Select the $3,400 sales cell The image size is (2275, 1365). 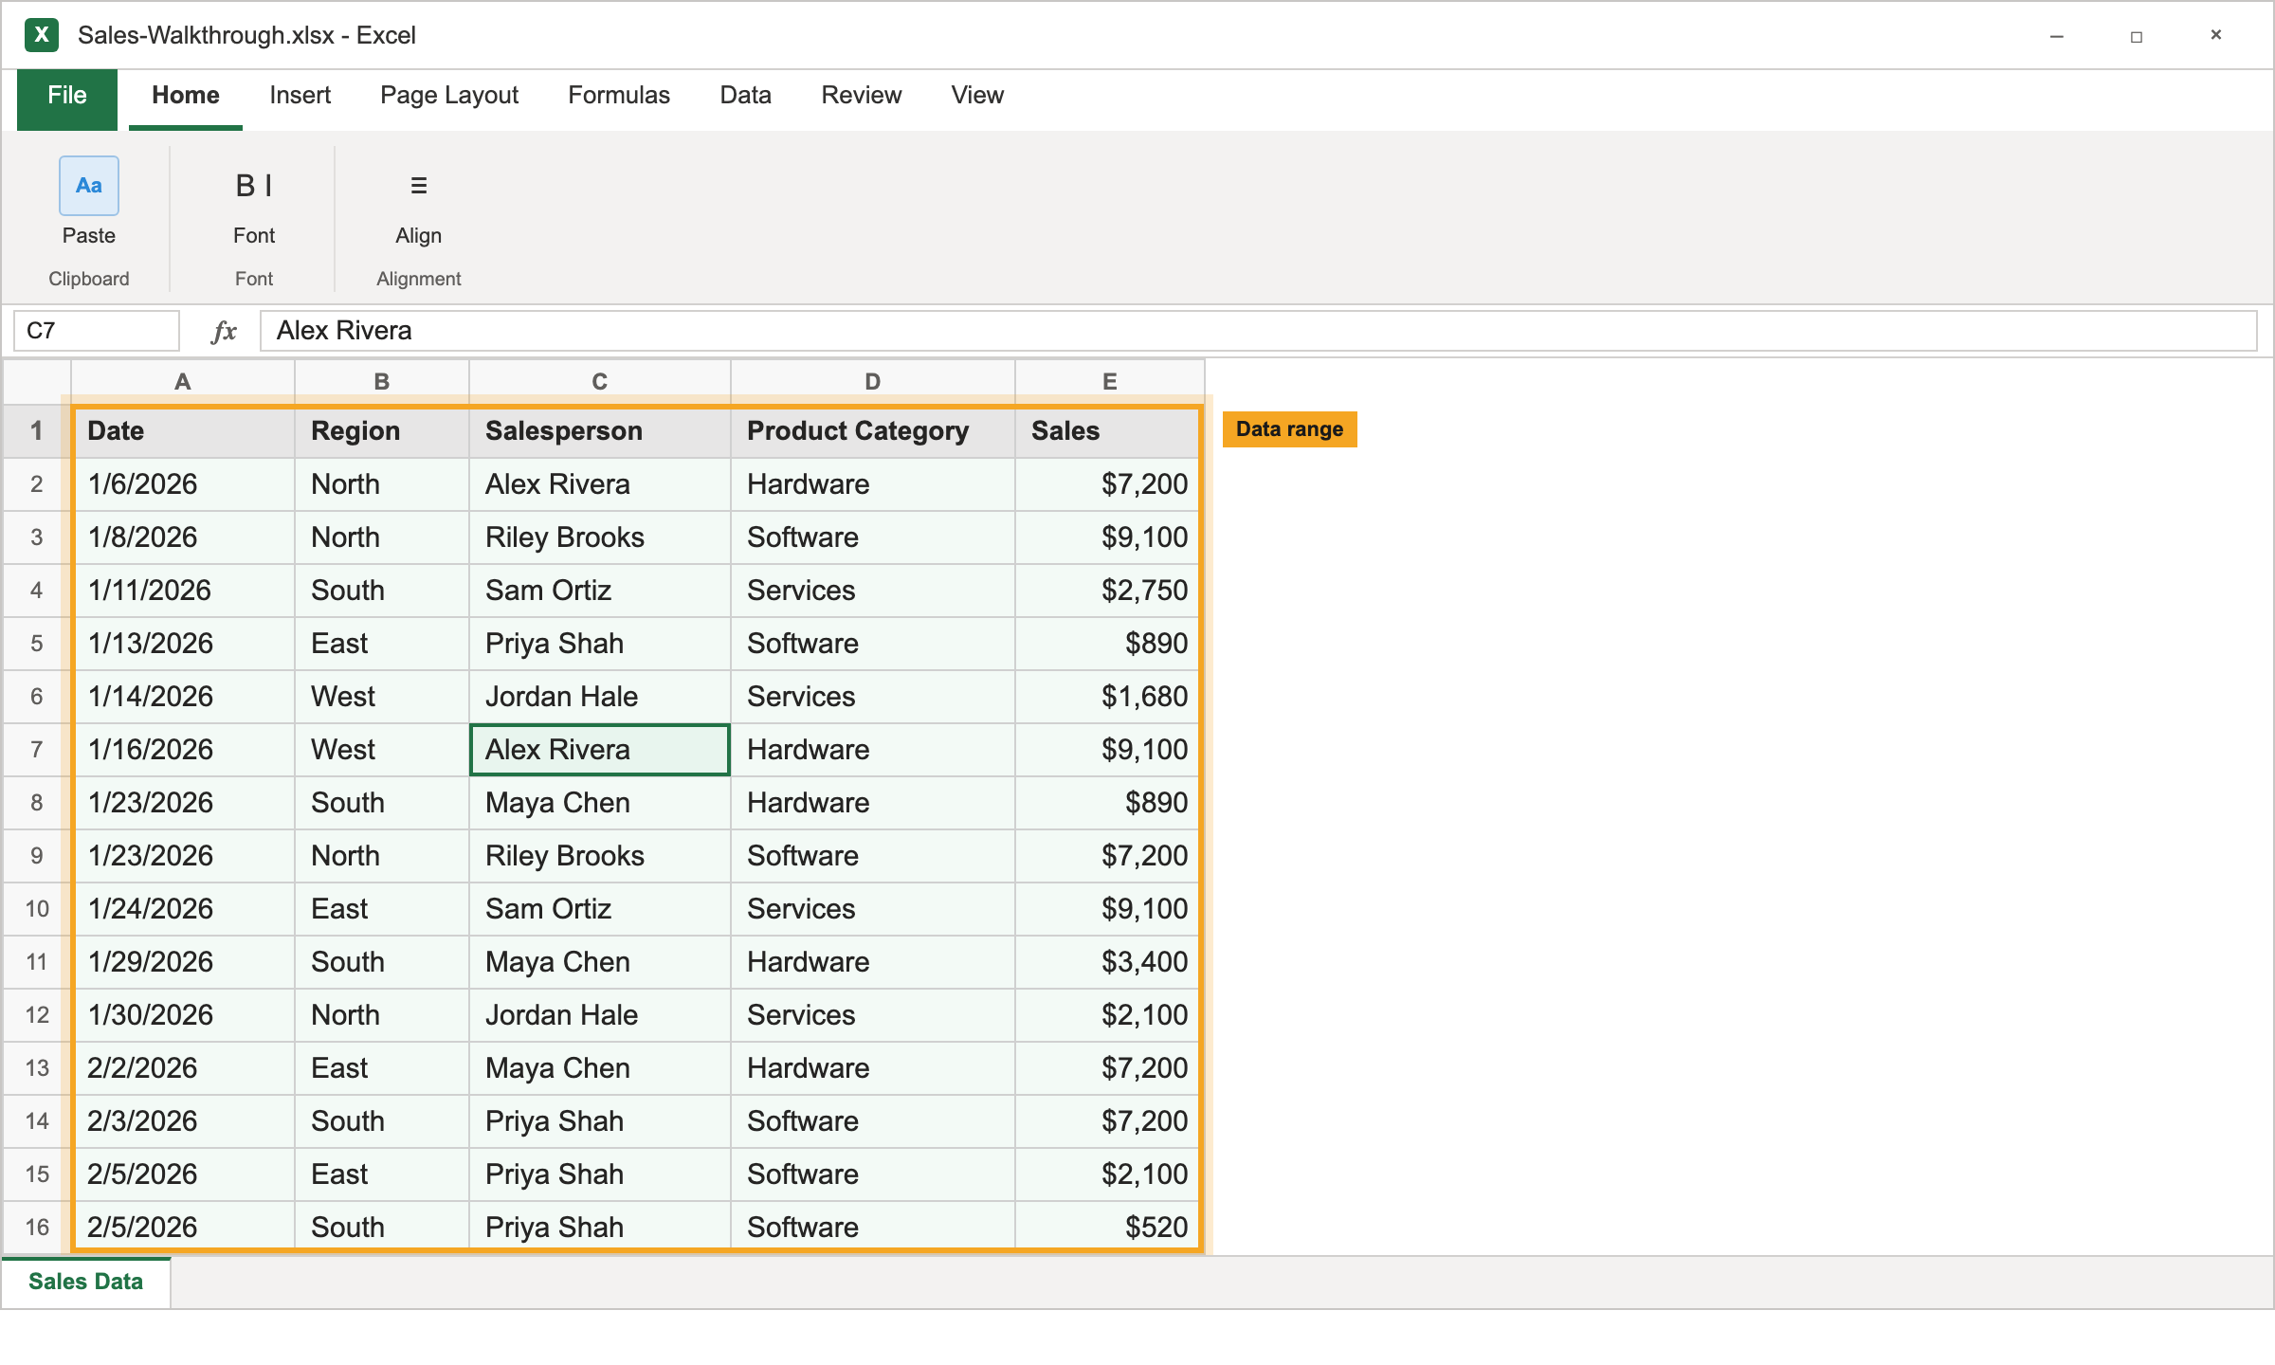point(1110,962)
